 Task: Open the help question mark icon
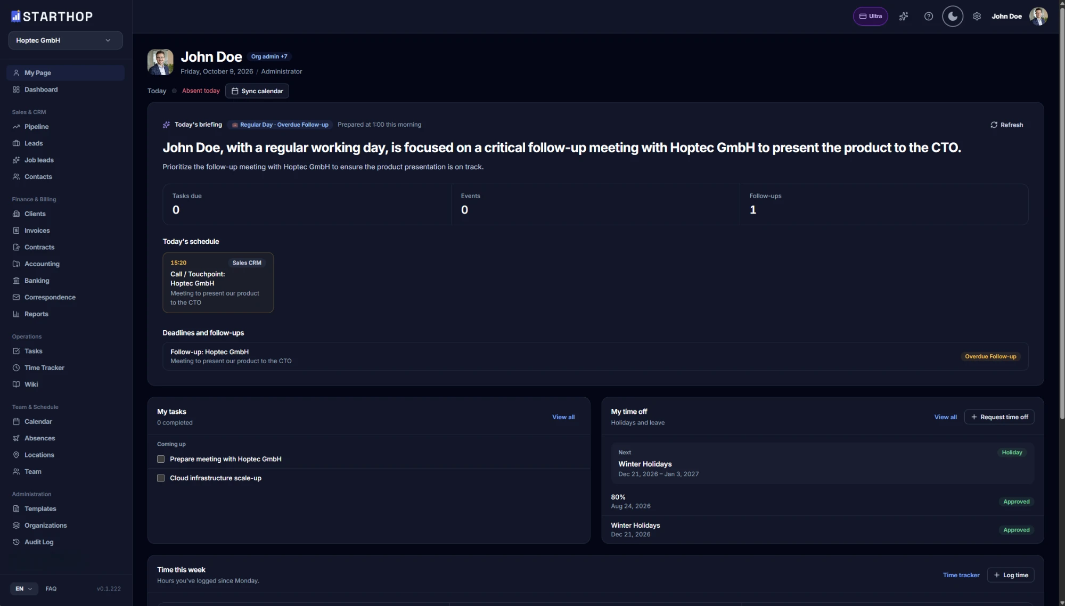tap(929, 17)
